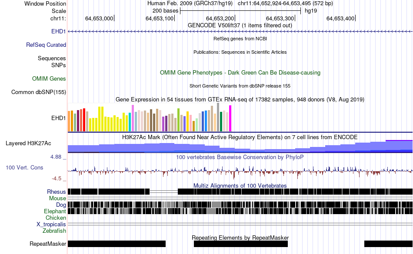The width and height of the screenshot is (413, 254).
Task: Click the SNPs track label
Action: coord(59,65)
